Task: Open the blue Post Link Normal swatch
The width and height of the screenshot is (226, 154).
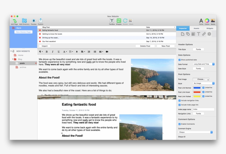Action: (x=197, y=88)
